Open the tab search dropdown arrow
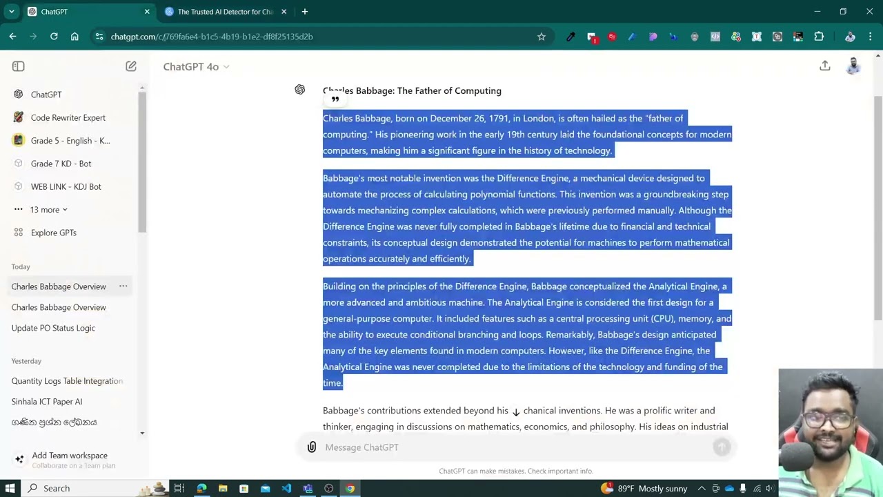This screenshot has width=883, height=497. point(12,12)
